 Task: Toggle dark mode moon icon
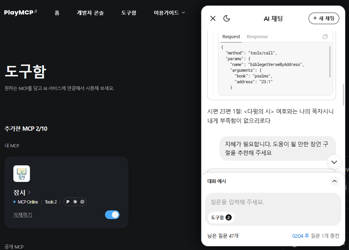click(227, 18)
